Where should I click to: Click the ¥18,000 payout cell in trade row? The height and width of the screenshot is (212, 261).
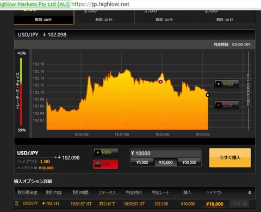pos(215,204)
